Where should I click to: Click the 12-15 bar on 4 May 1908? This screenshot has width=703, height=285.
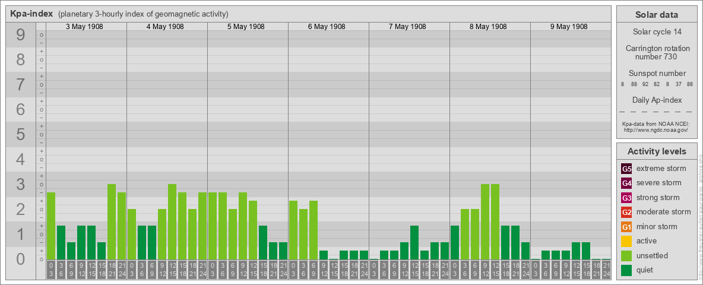click(172, 222)
